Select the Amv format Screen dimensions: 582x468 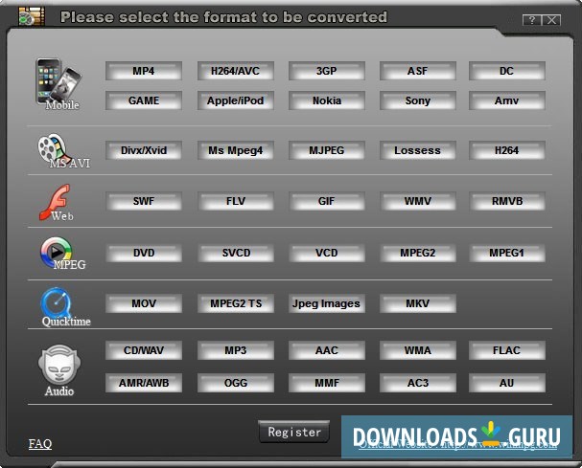coord(507,100)
